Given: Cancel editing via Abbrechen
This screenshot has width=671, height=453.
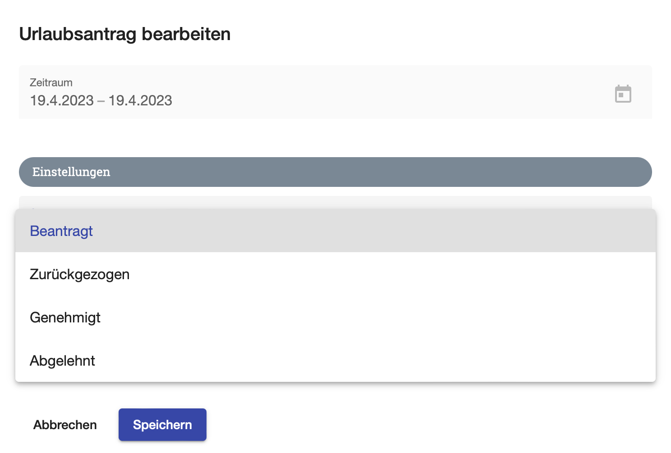Looking at the screenshot, I should click(x=65, y=425).
